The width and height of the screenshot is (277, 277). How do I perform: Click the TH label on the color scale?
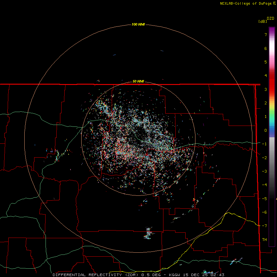pos(264,240)
